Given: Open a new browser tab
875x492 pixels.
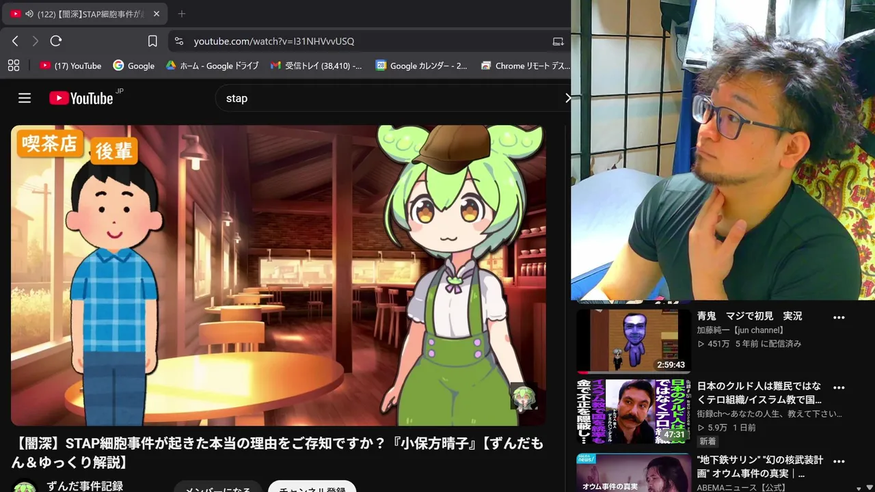Looking at the screenshot, I should (181, 14).
